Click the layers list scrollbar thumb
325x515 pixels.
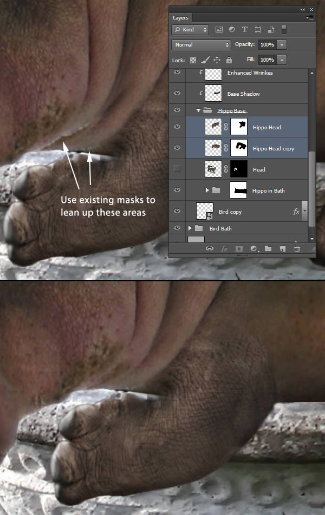(311, 188)
